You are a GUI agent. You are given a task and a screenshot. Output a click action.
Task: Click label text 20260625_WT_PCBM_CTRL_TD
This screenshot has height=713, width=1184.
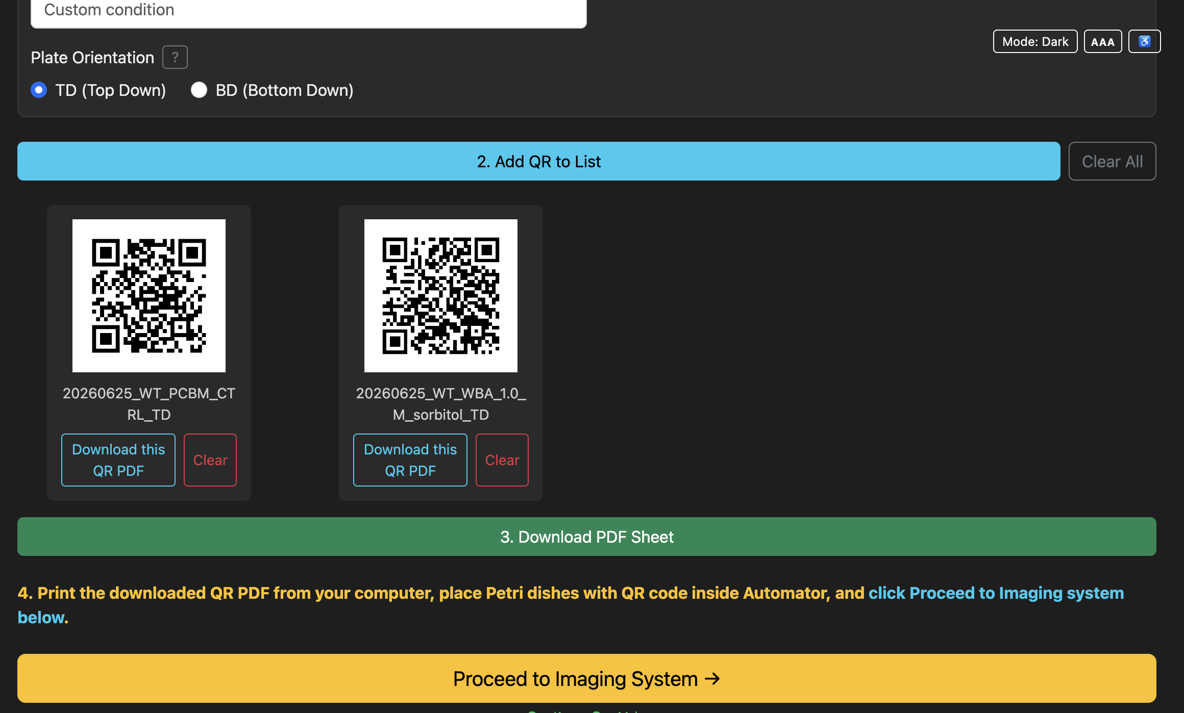click(149, 404)
